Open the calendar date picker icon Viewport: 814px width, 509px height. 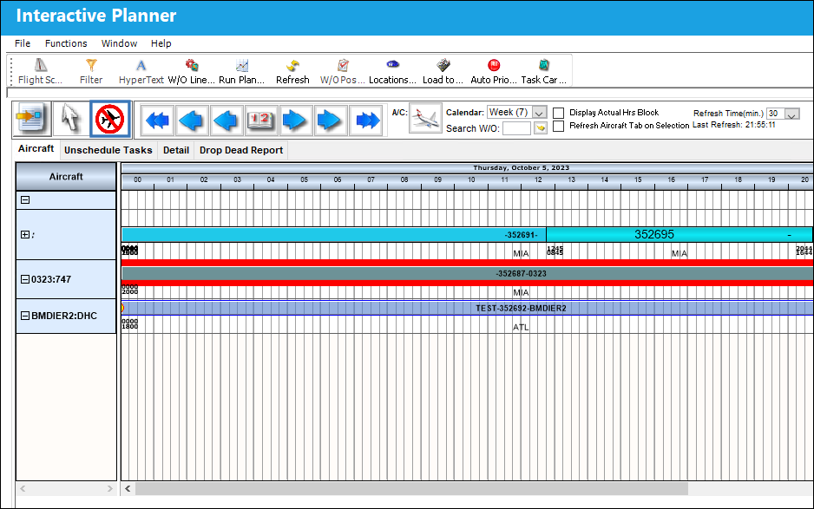pyautogui.click(x=261, y=121)
